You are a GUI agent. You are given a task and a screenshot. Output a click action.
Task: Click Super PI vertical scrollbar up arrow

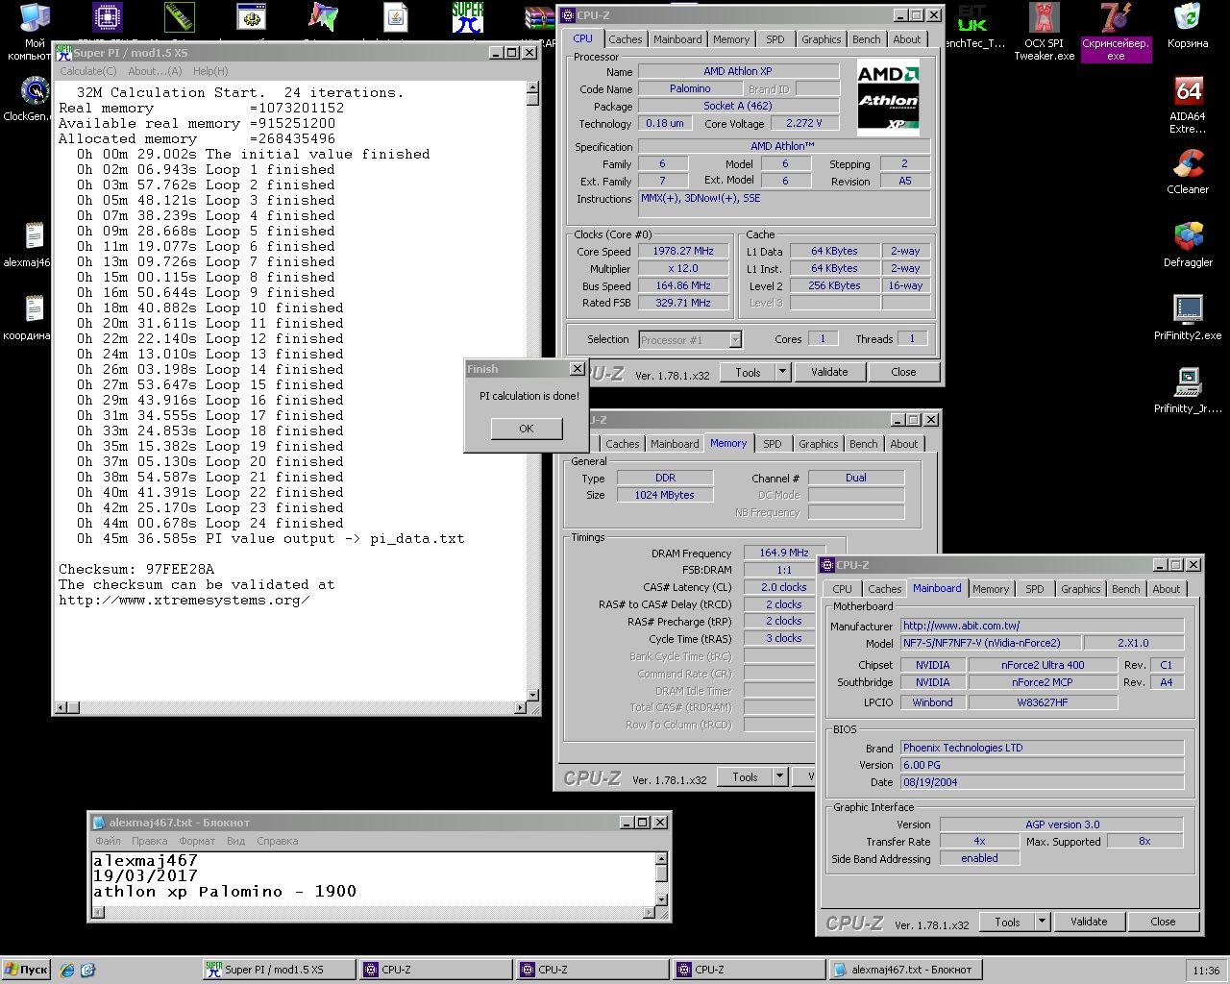(x=533, y=87)
